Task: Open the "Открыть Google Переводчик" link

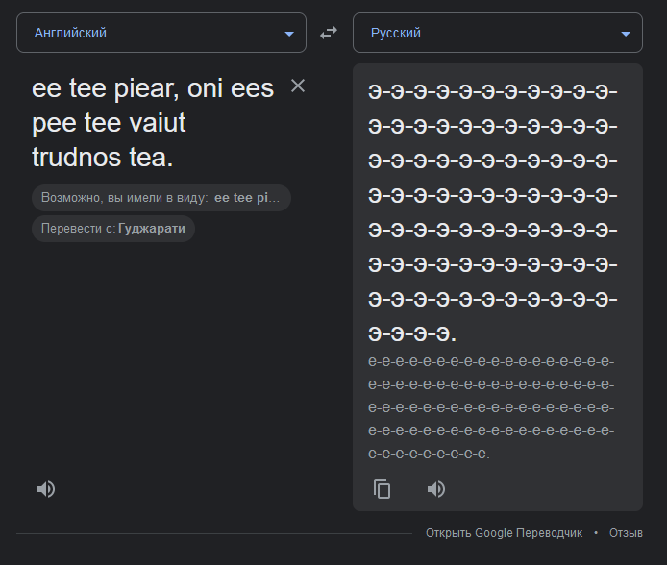Action: click(505, 532)
